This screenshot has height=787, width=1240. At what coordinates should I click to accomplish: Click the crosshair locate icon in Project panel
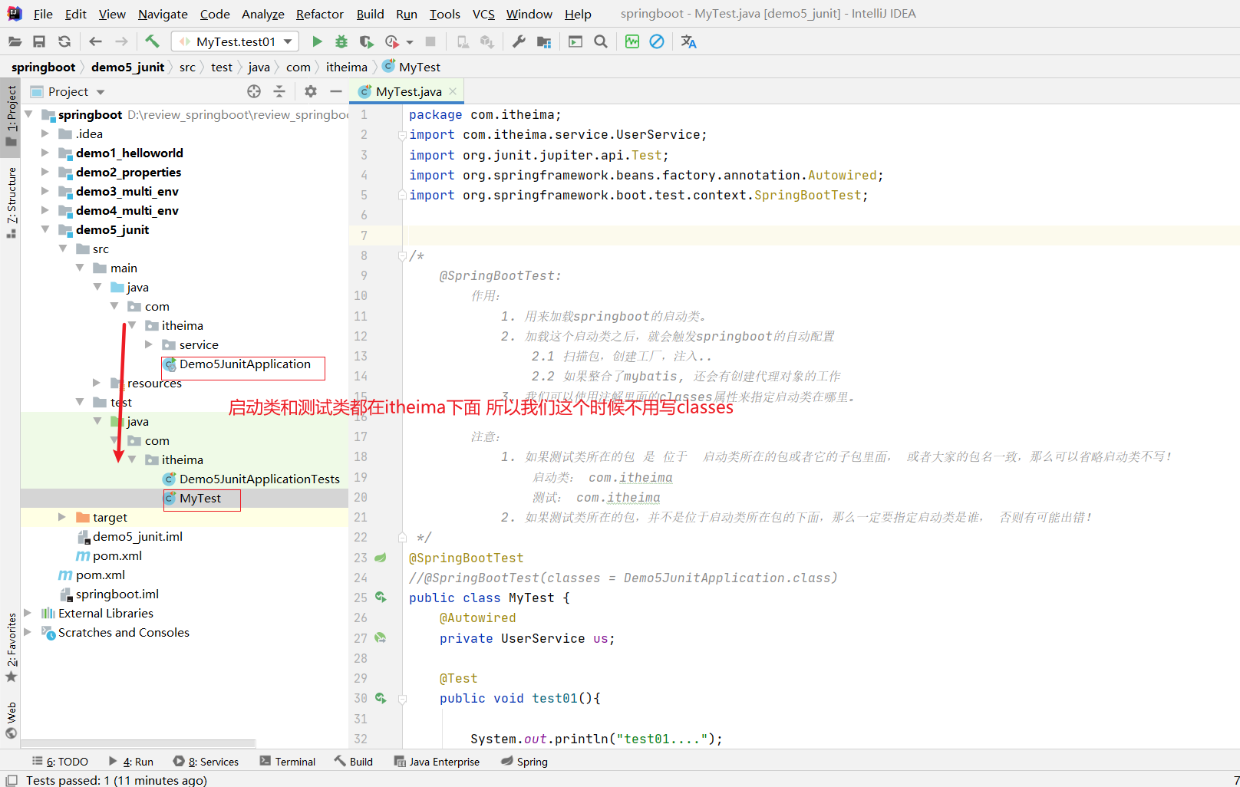(x=254, y=91)
